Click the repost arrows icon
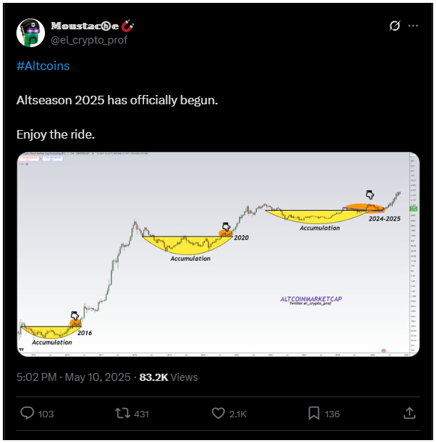The height and width of the screenshot is (443, 436). click(123, 413)
